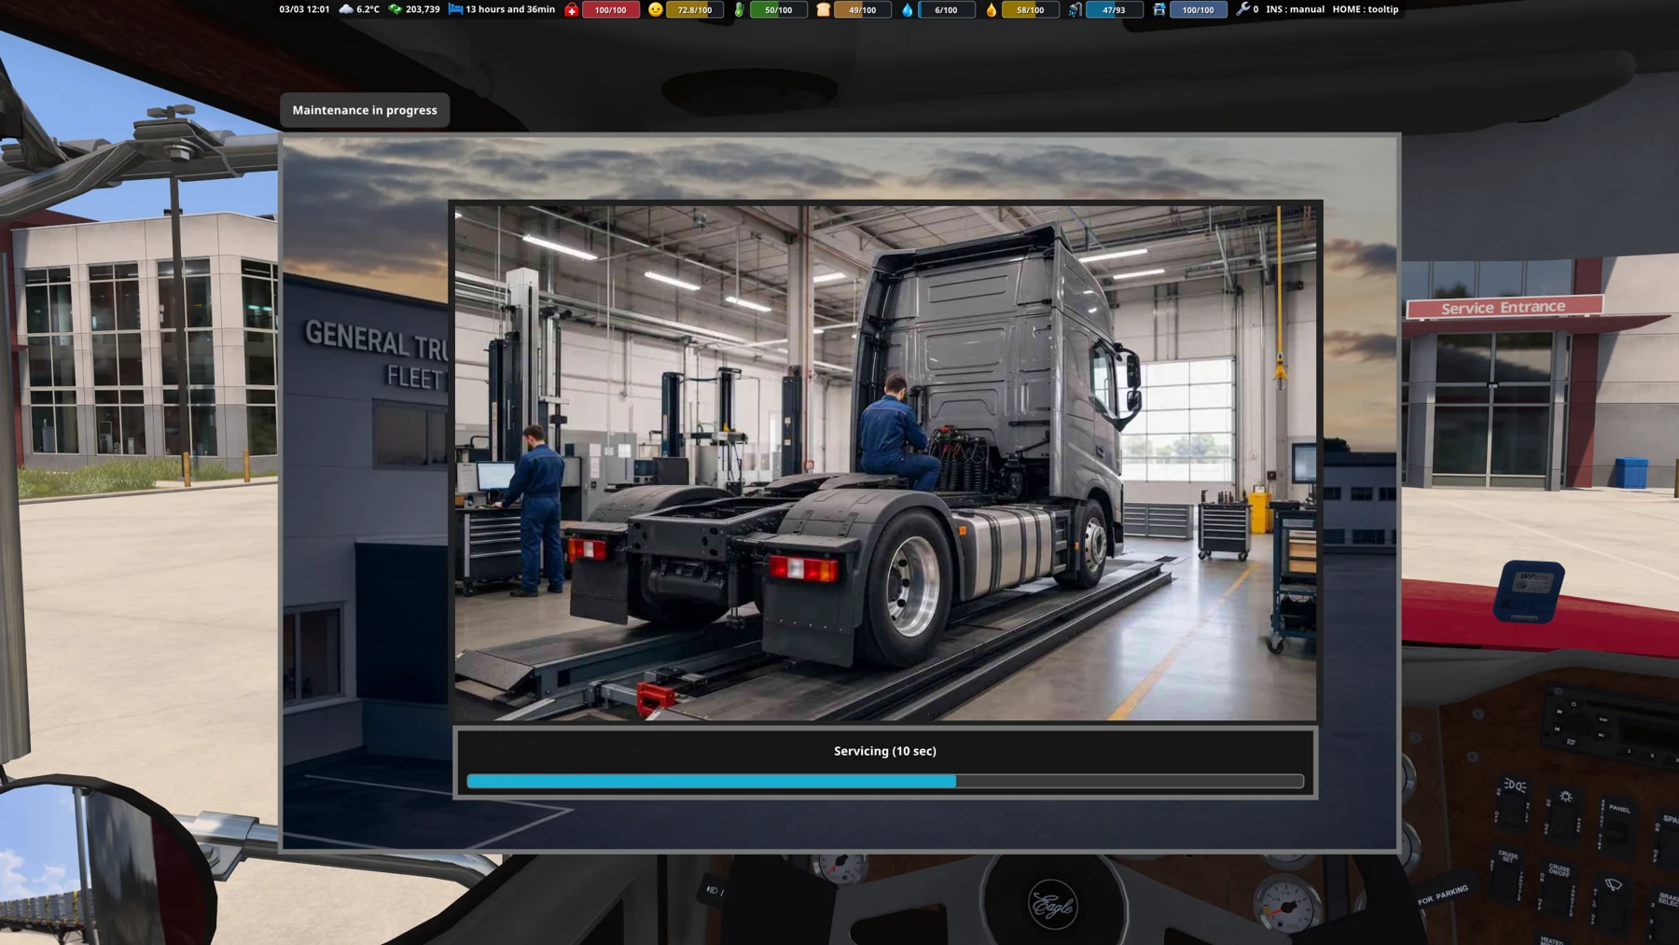Click the smiley mood icon
The height and width of the screenshot is (945, 1679).
click(x=655, y=9)
